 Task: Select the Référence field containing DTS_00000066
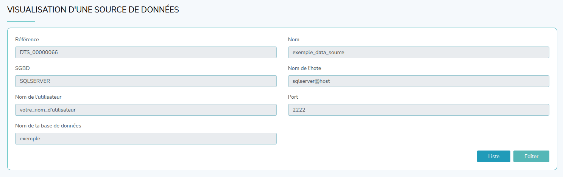point(146,52)
